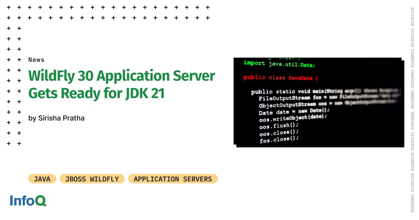Click the 'import java.util.Date;' code line
Viewport: 419px width, 220px height.
[x=279, y=64]
